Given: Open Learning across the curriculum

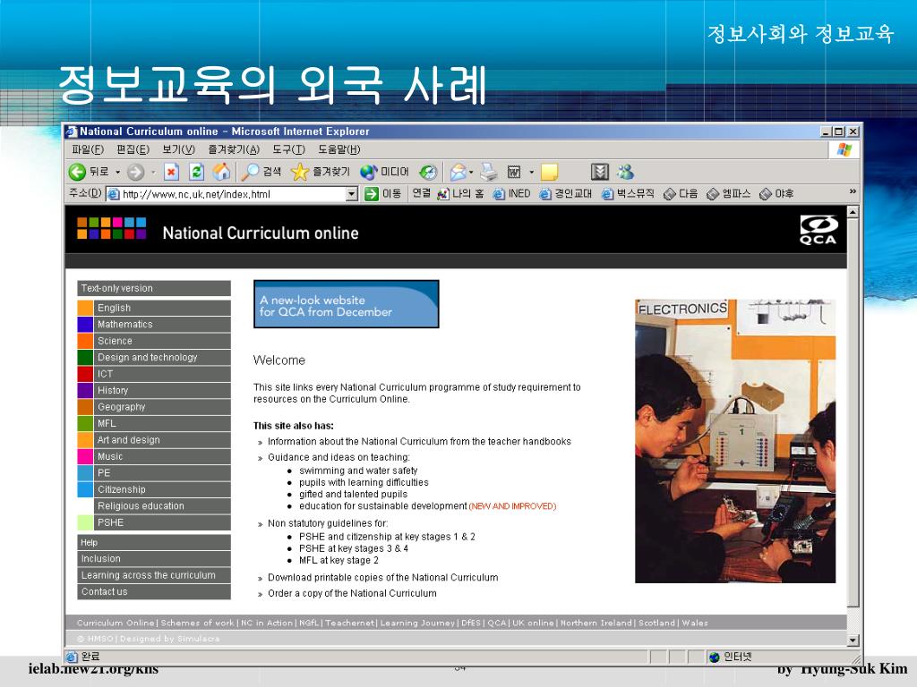Looking at the screenshot, I should [x=154, y=575].
